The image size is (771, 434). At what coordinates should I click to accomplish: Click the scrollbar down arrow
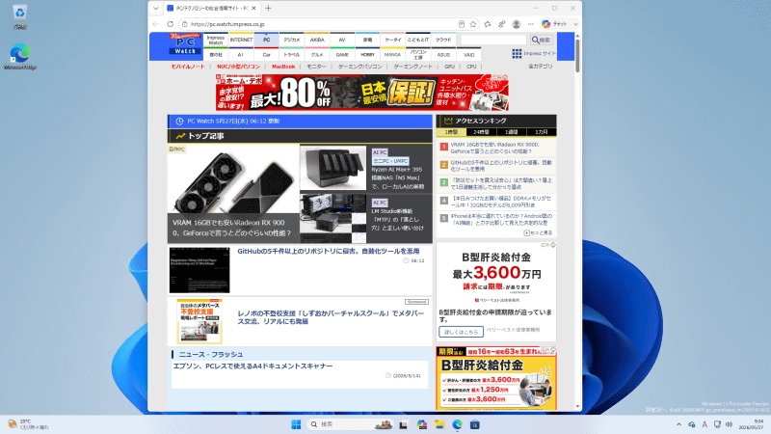pos(577,407)
